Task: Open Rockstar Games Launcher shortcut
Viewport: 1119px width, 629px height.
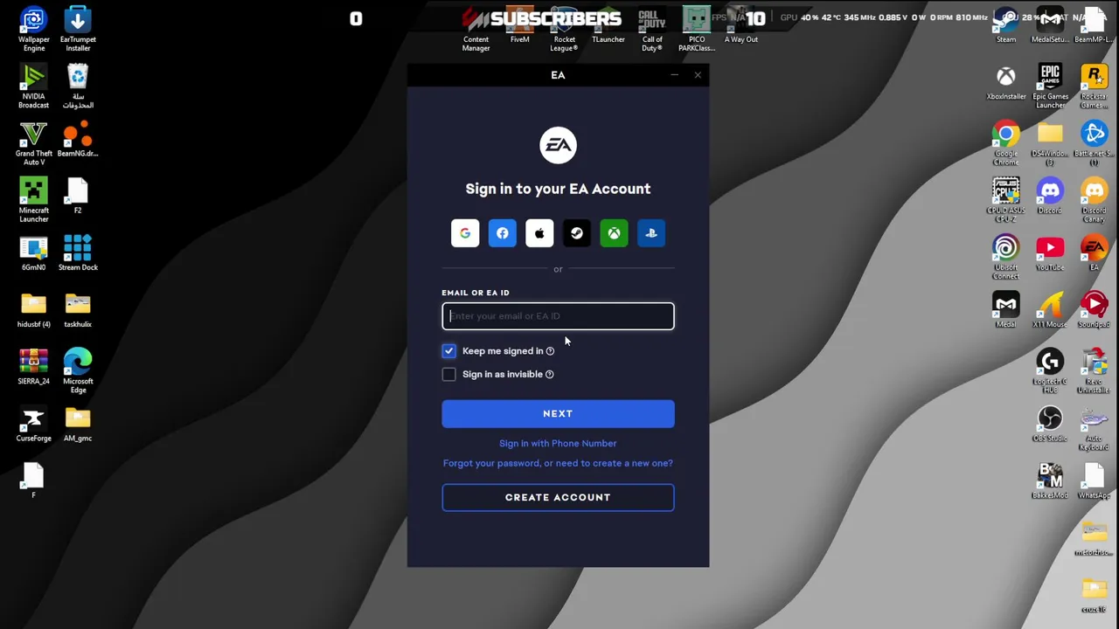Action: (1095, 86)
